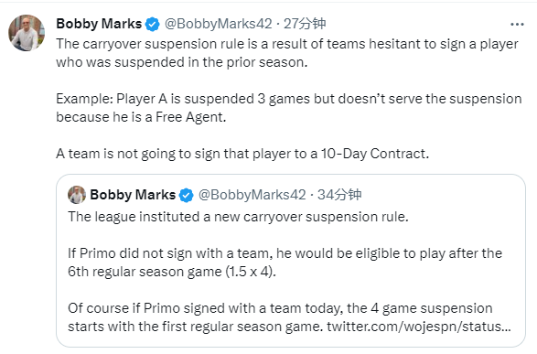This screenshot has width=537, height=354.
Task: Open the Bobby Marks name in main tweet
Action: pyautogui.click(x=99, y=24)
